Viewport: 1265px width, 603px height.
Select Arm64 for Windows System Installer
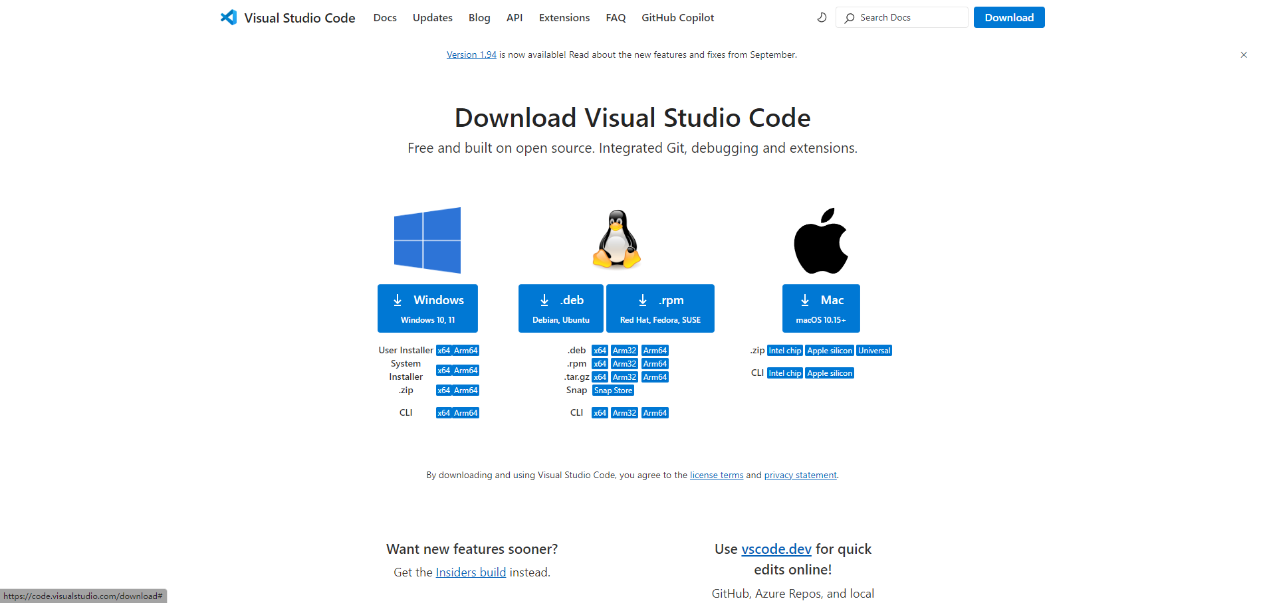[x=465, y=371]
